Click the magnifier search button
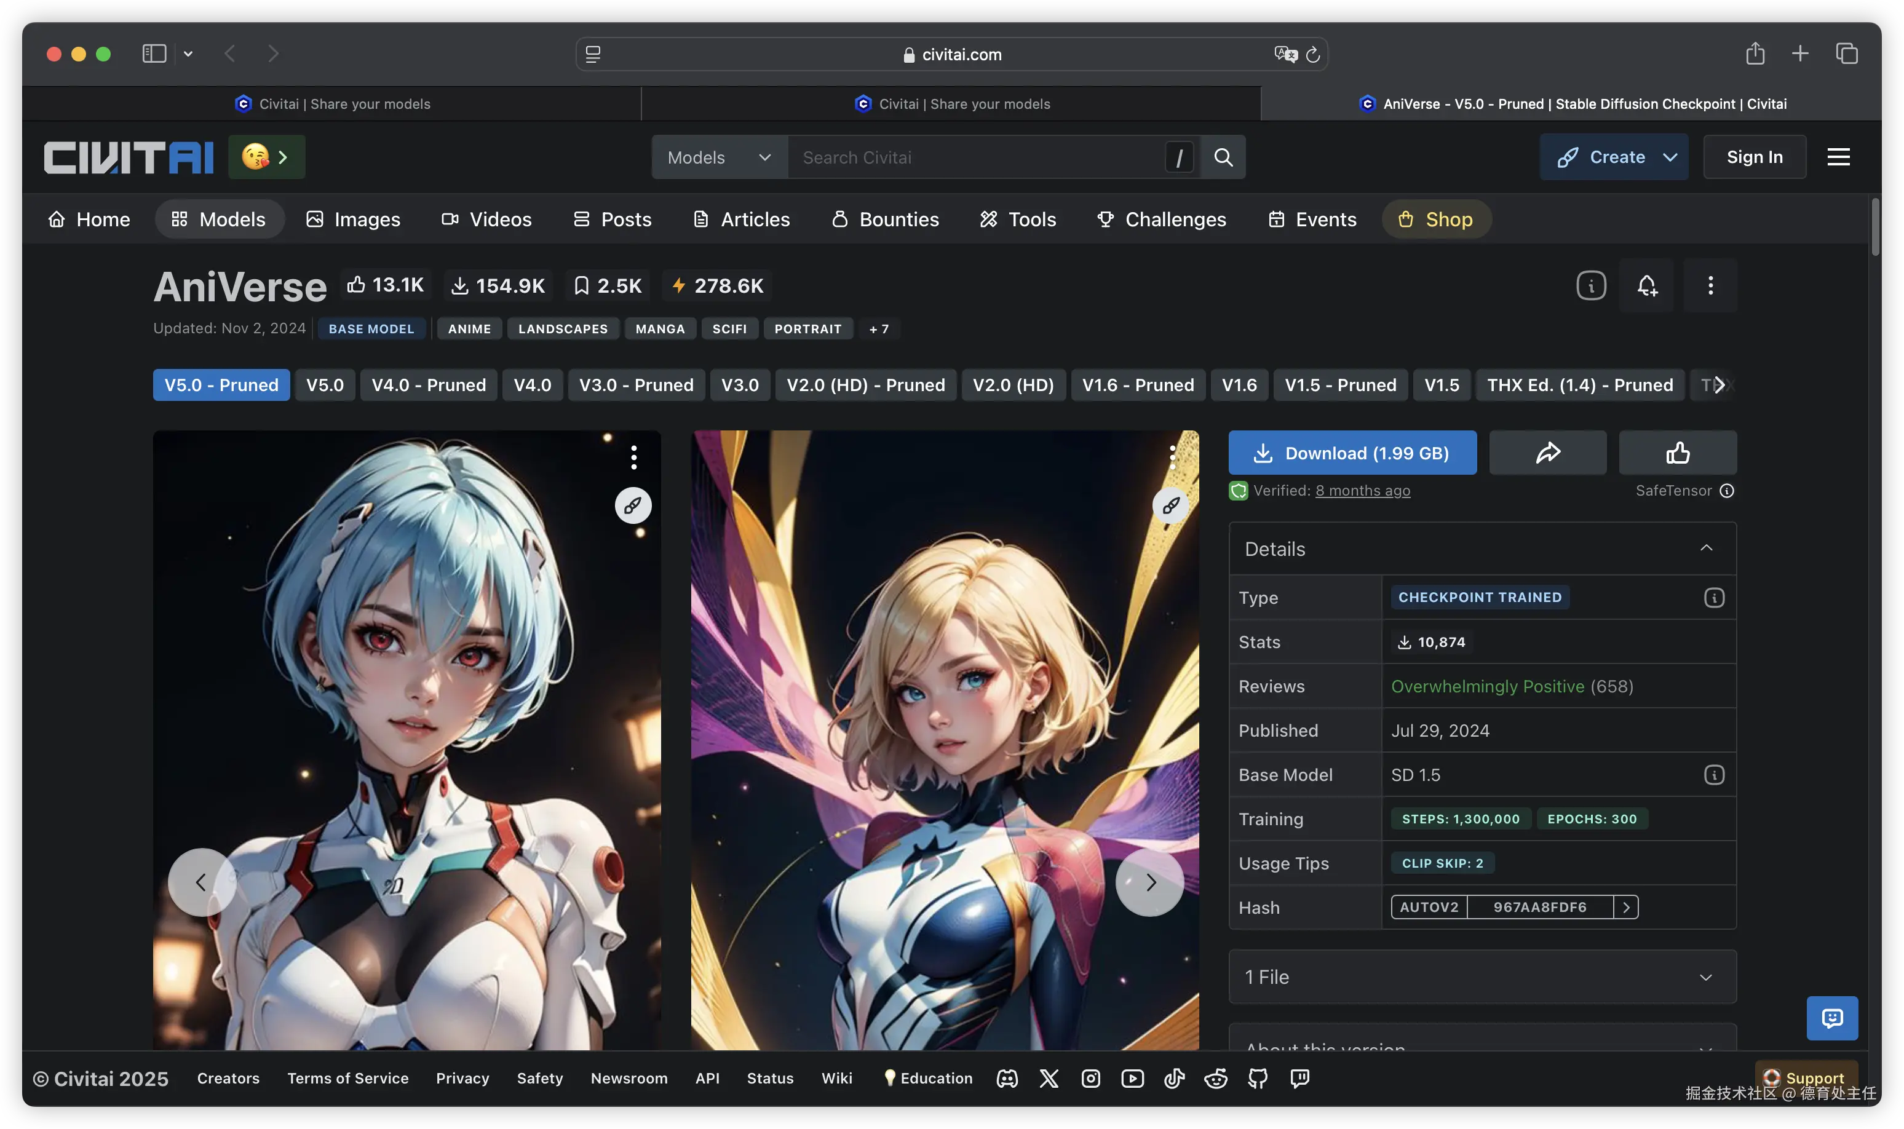 tap(1223, 157)
